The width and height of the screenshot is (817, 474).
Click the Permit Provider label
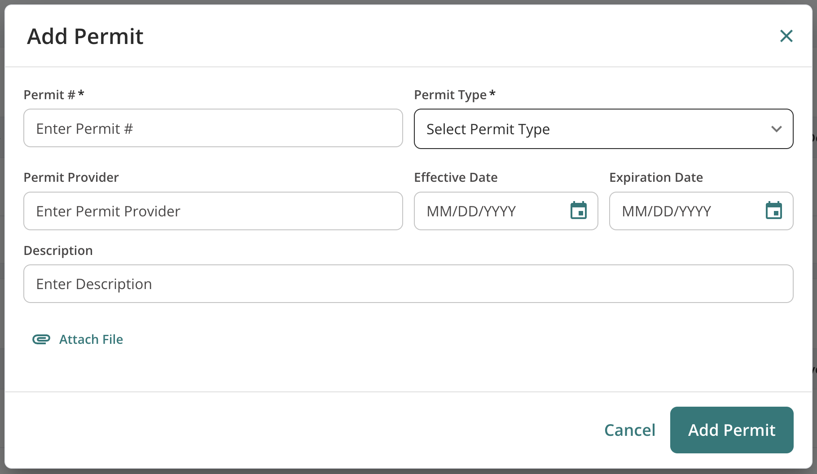(x=71, y=177)
